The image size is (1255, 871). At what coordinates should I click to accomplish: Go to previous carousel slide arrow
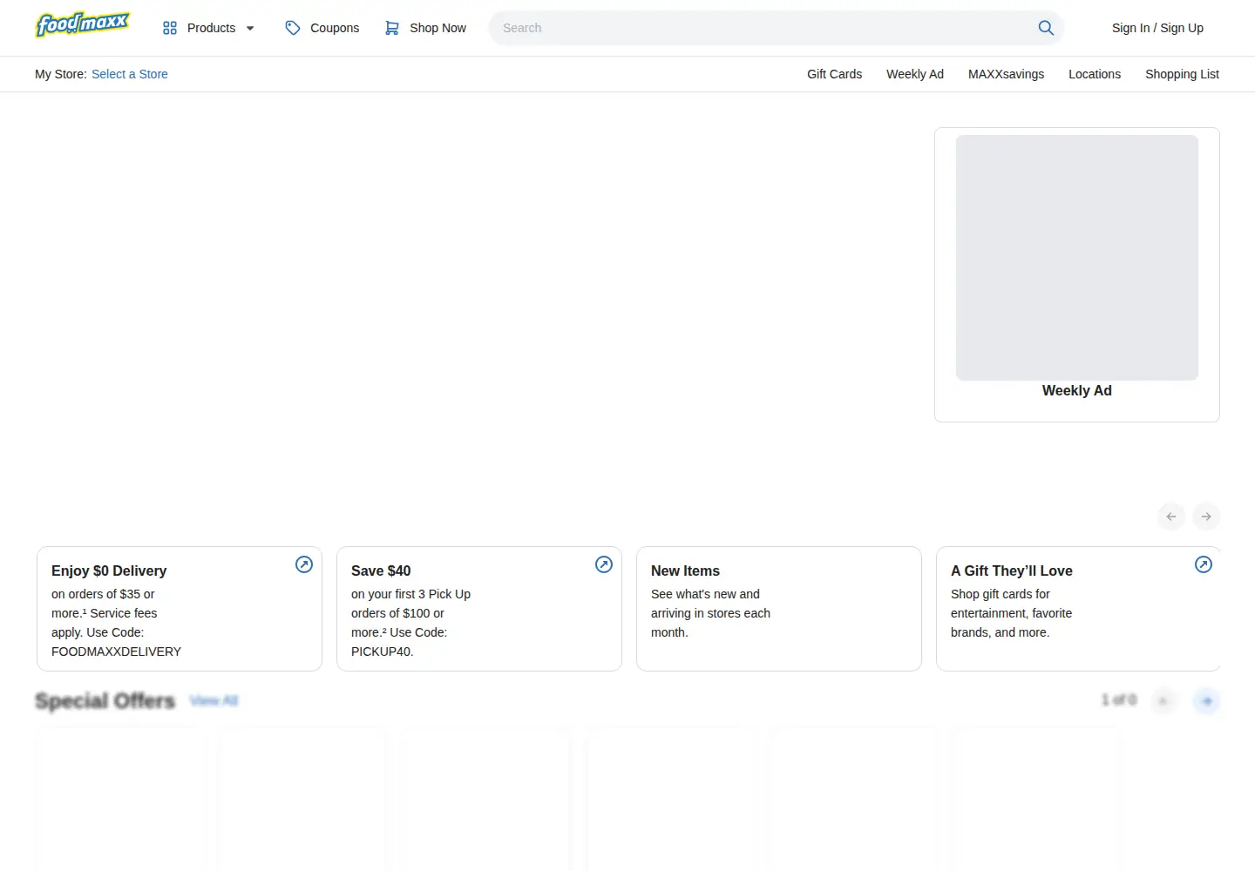[x=1171, y=517]
